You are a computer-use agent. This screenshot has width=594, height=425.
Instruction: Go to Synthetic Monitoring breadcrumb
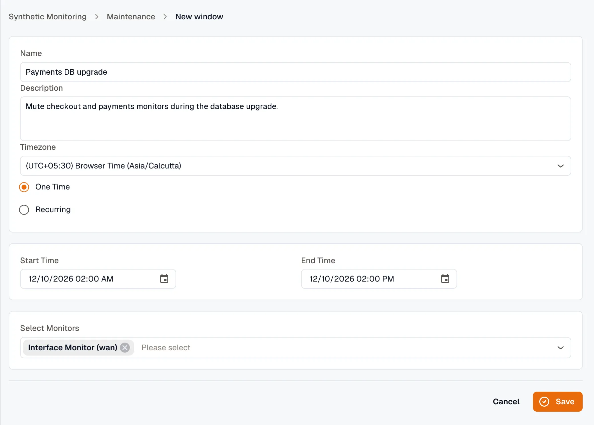click(x=48, y=17)
